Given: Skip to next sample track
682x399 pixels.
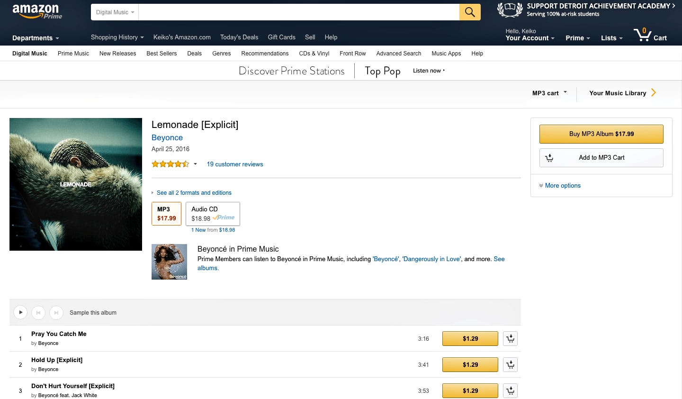Looking at the screenshot, I should click(x=56, y=312).
